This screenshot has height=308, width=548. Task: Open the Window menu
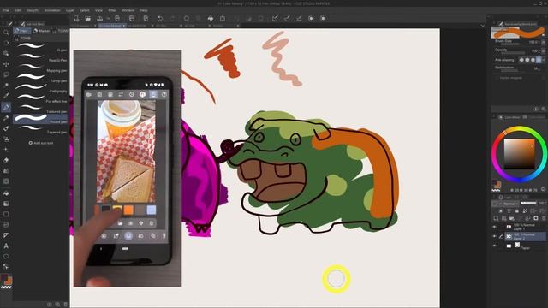pos(128,10)
